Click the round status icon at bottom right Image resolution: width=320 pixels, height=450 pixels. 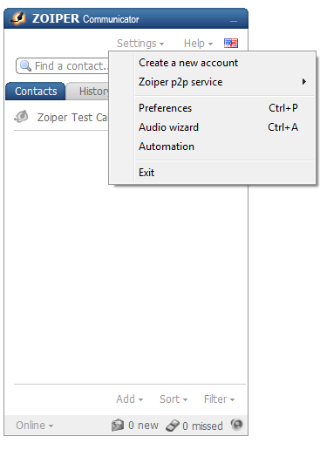click(x=237, y=425)
